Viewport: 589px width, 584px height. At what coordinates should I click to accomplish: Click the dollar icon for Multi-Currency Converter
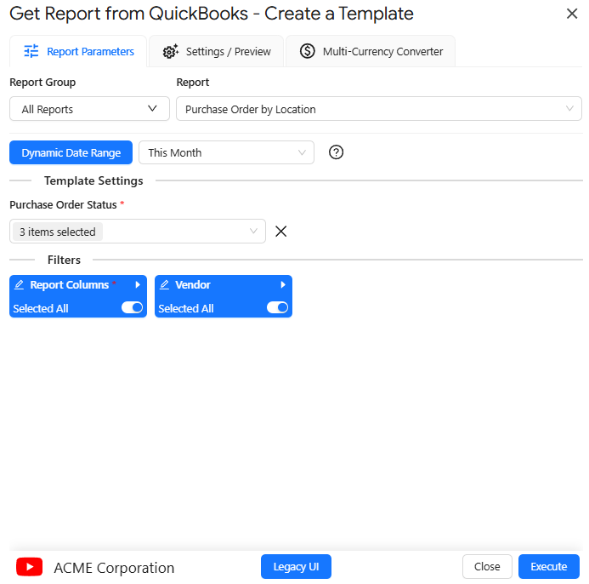(308, 51)
